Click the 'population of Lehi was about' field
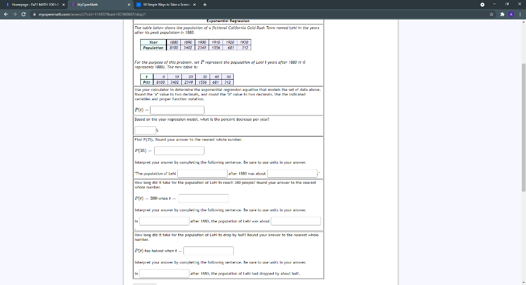526x285 pixels. [x=296, y=221]
